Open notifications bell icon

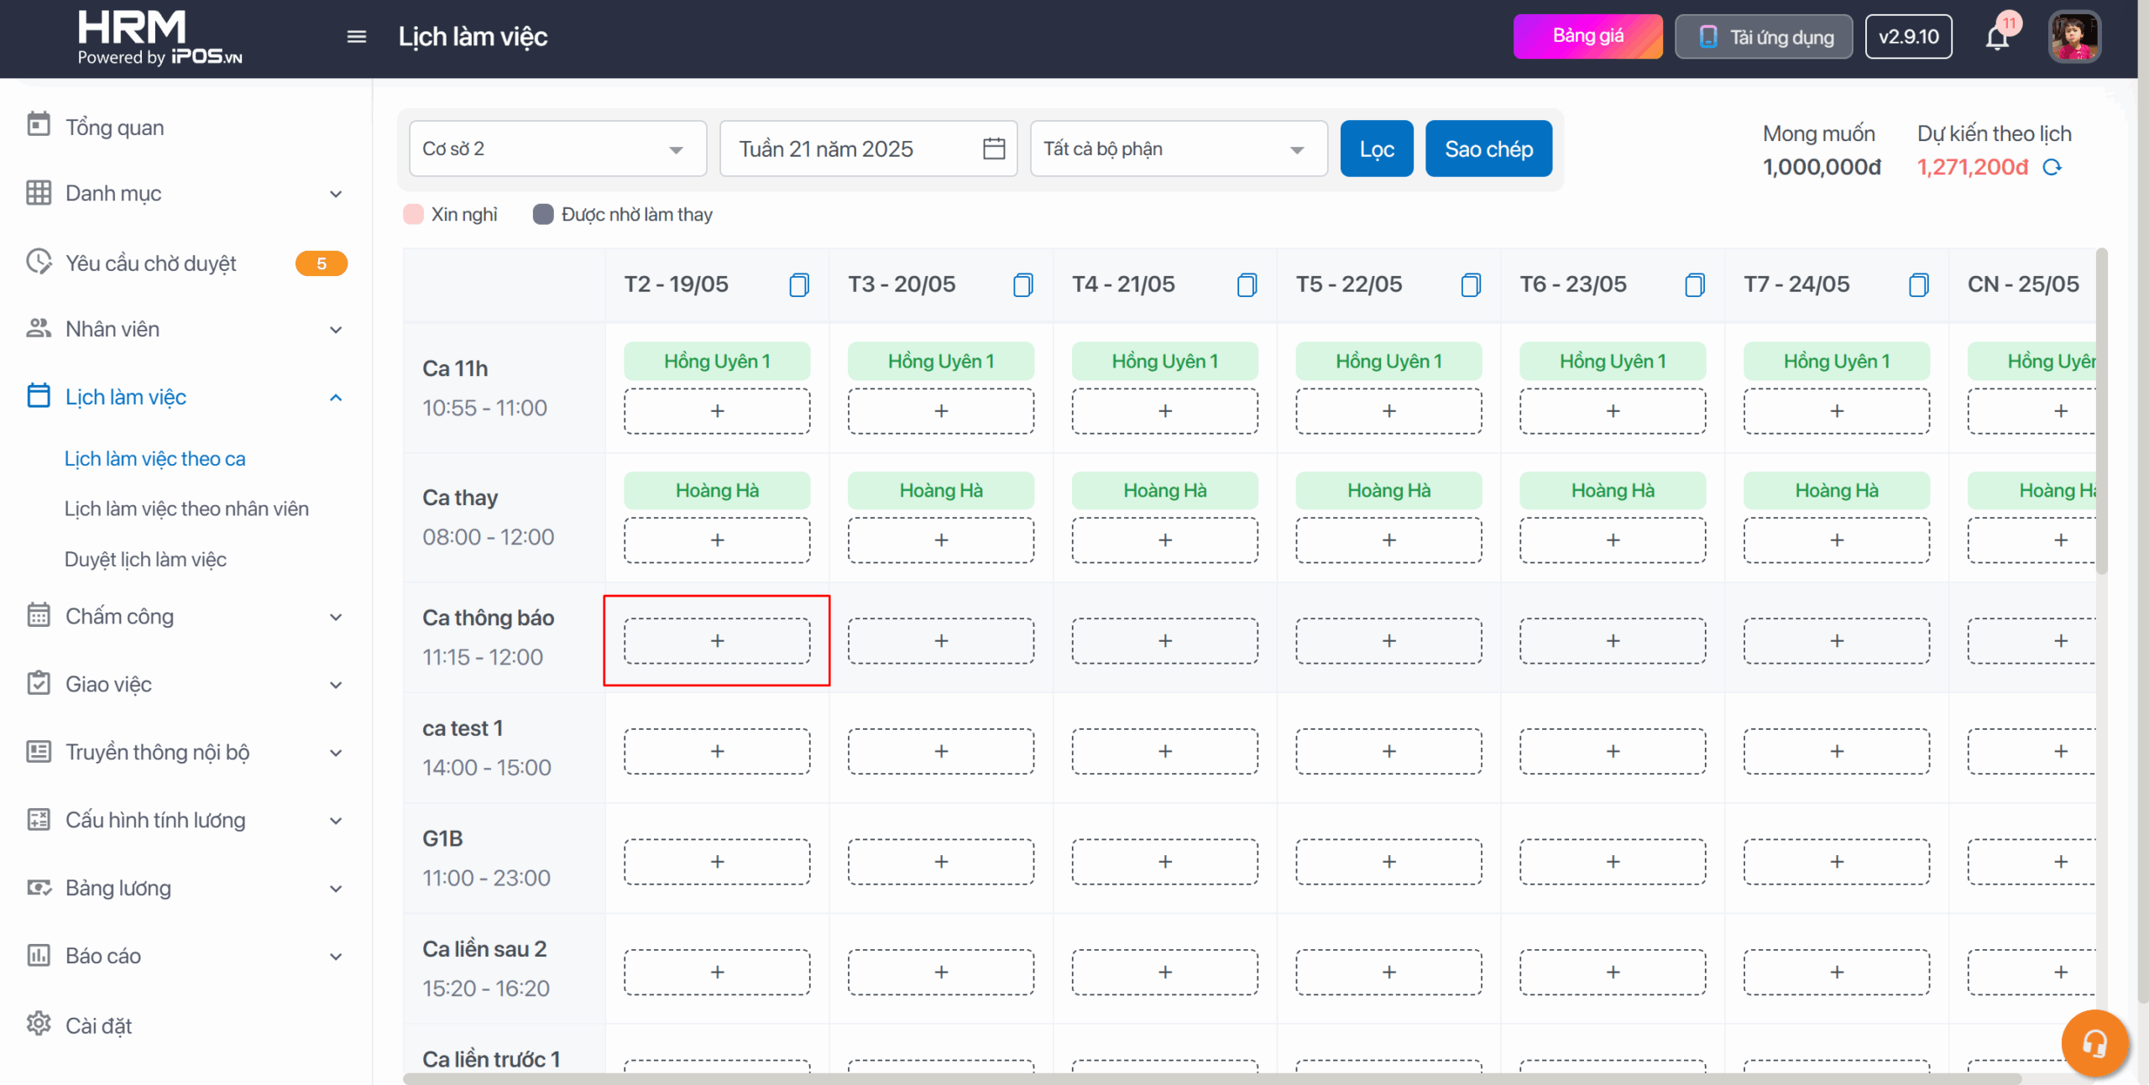pos(1997,38)
